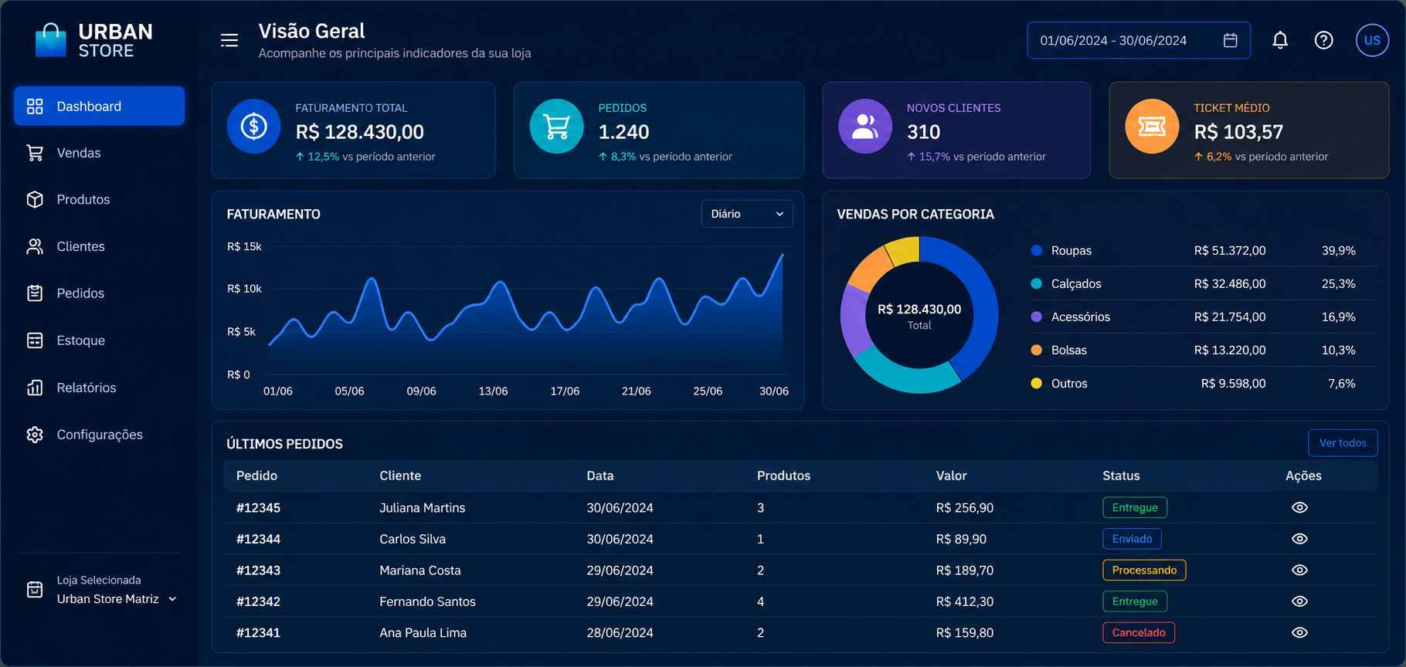Click the donut chart total center
Image resolution: width=1406 pixels, height=667 pixels.
click(919, 316)
